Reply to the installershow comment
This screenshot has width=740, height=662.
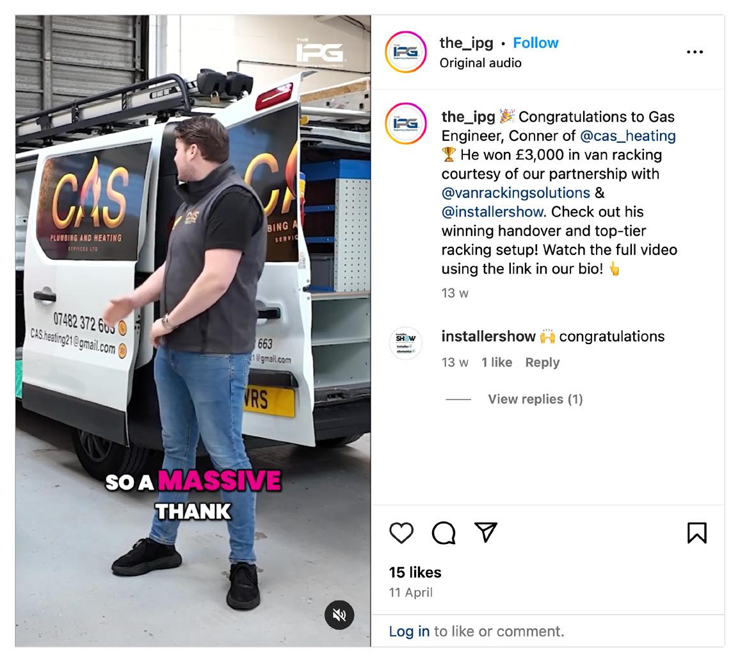tap(542, 363)
